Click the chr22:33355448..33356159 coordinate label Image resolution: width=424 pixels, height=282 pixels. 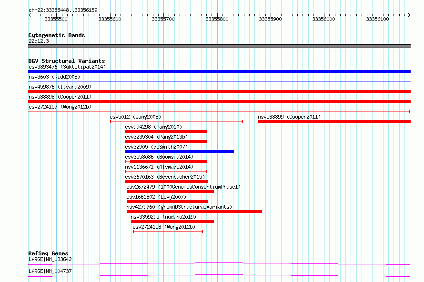(63, 10)
